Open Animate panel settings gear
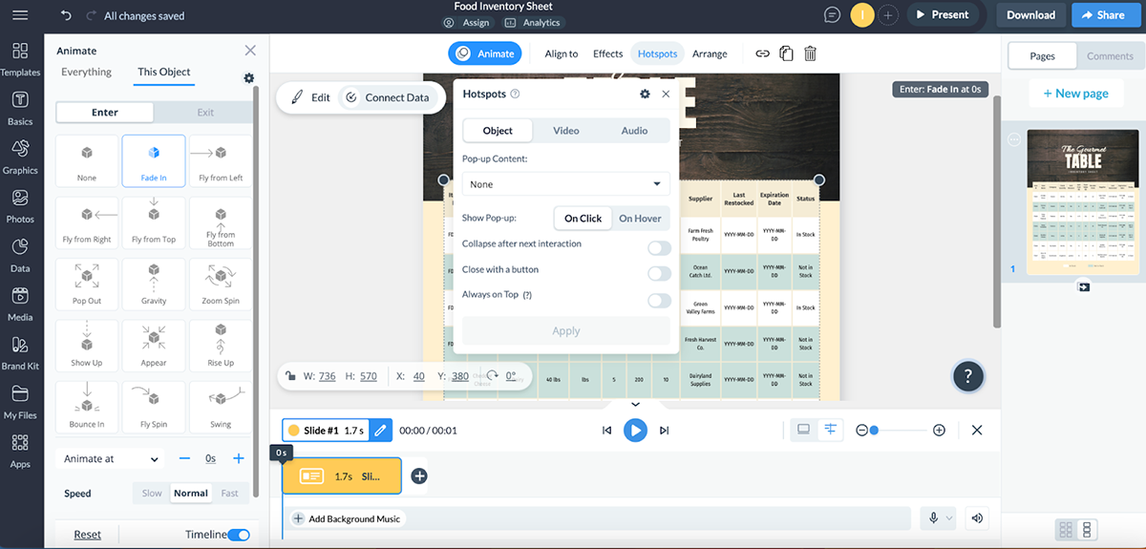This screenshot has width=1146, height=549. (x=249, y=78)
